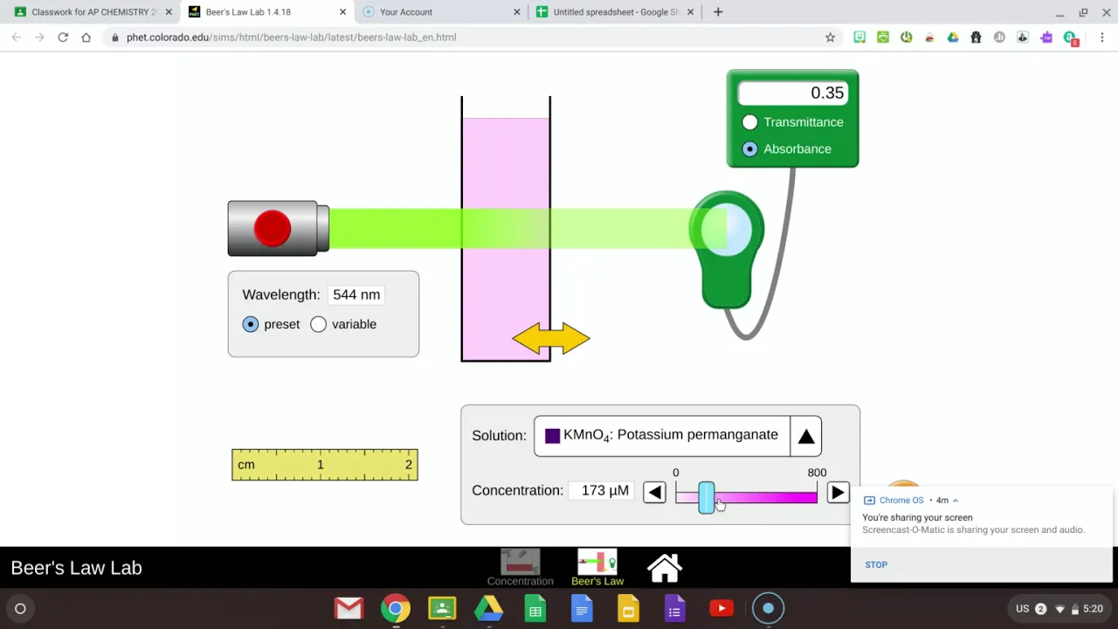Stop screen sharing via the STOP button
The image size is (1118, 629).
pyautogui.click(x=876, y=565)
